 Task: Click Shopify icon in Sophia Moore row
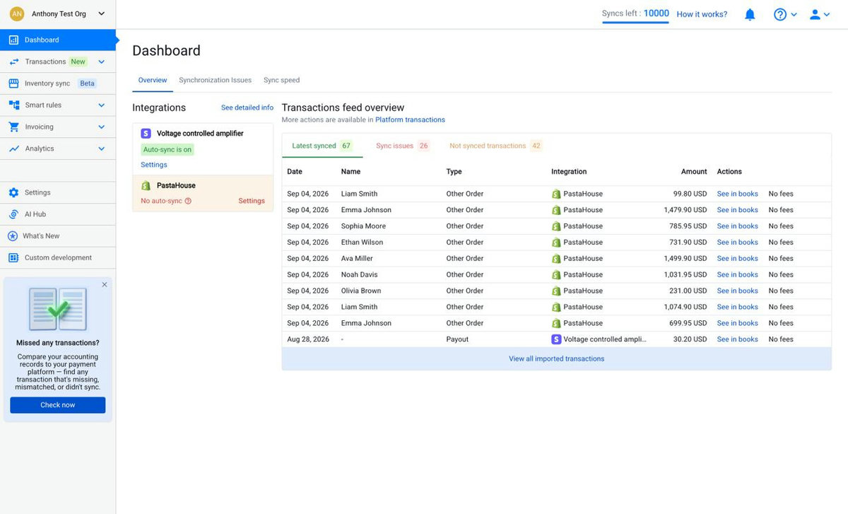click(x=556, y=226)
